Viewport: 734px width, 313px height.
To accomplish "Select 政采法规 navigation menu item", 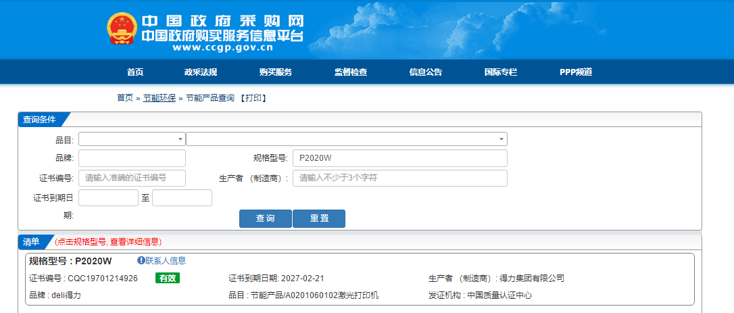I will coord(201,72).
